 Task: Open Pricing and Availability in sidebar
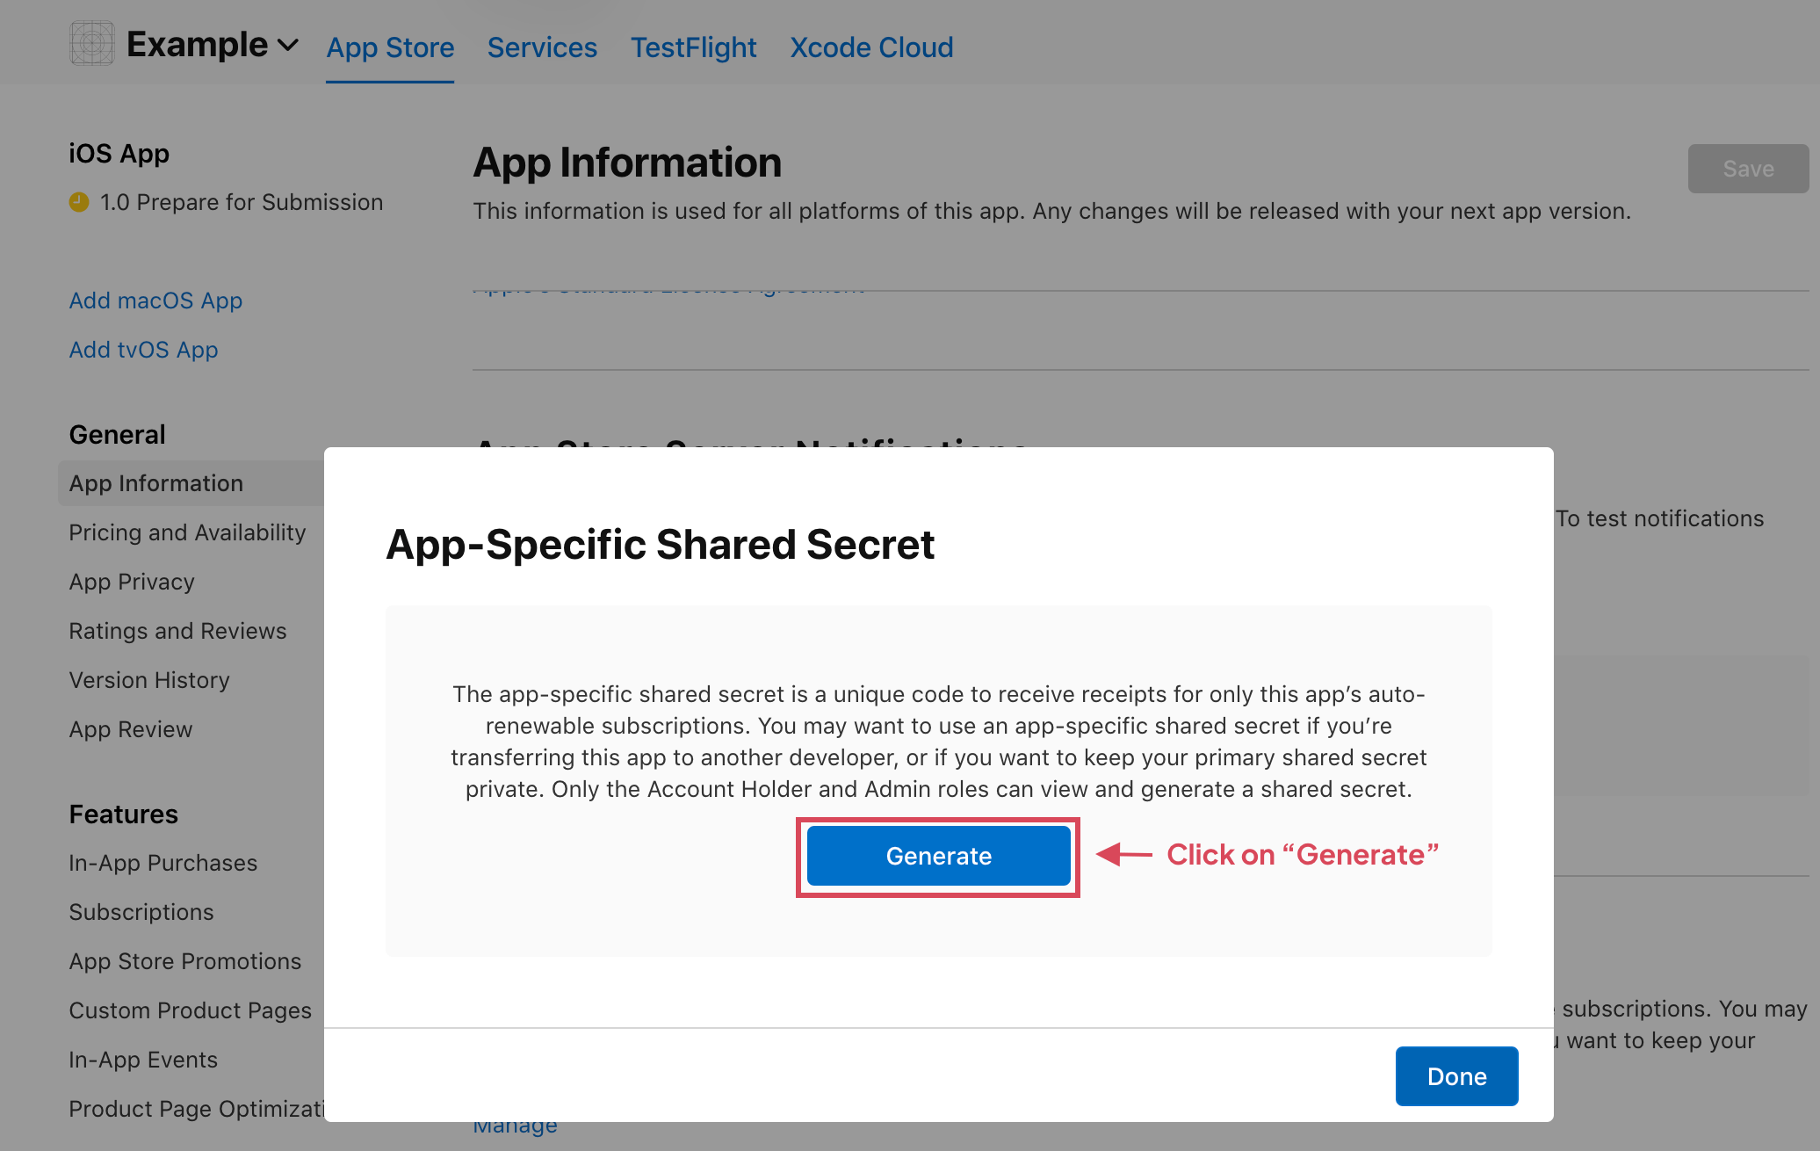pos(187,532)
